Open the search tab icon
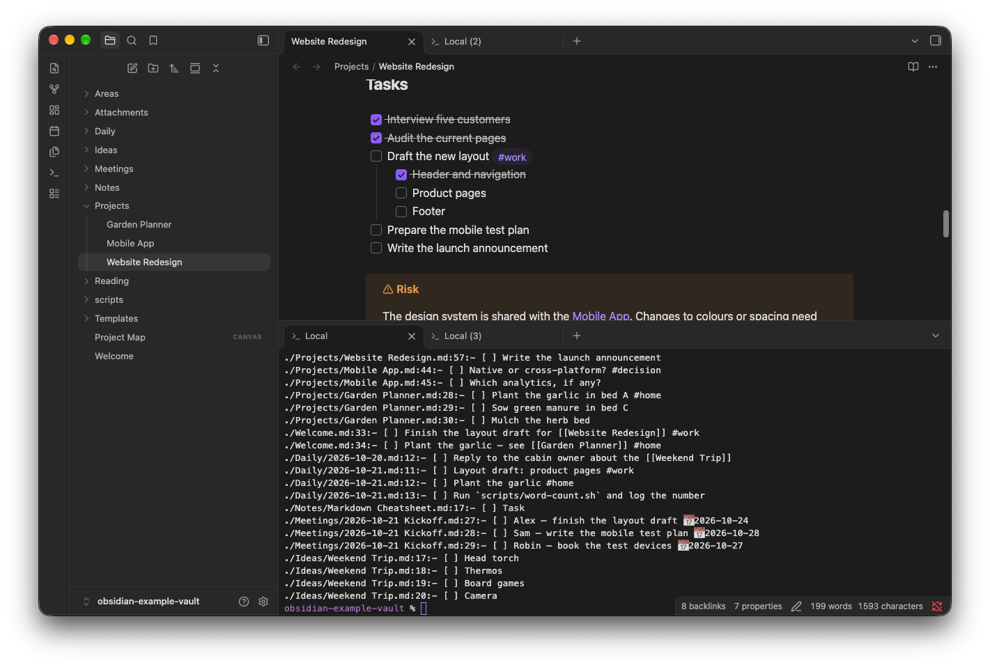This screenshot has height=667, width=990. 132,40
